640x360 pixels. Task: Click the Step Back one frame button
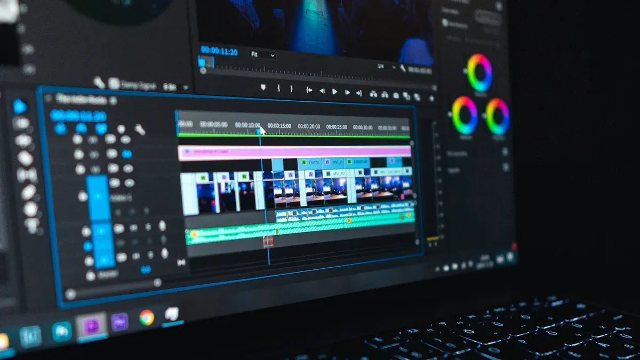click(x=322, y=92)
